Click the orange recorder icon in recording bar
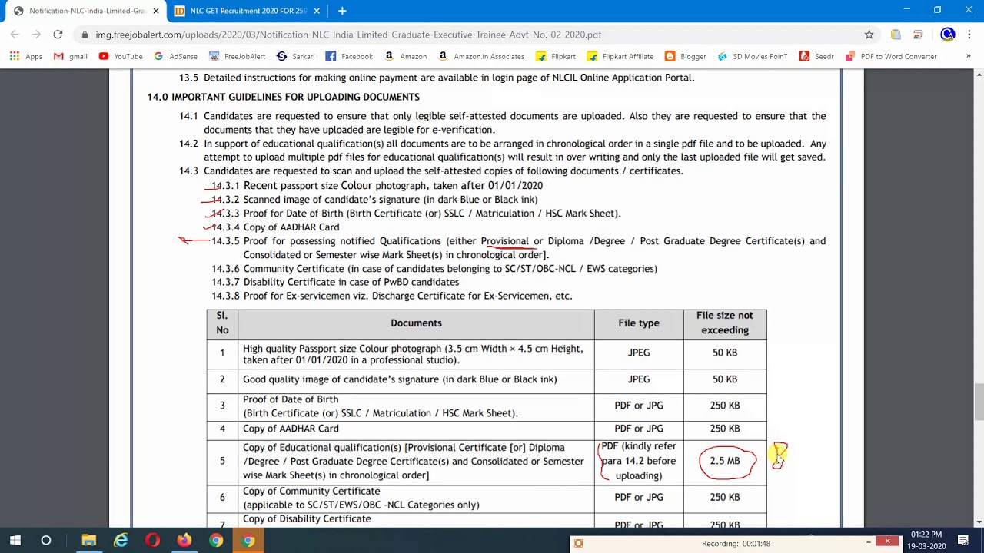The image size is (984, 553). tap(578, 543)
